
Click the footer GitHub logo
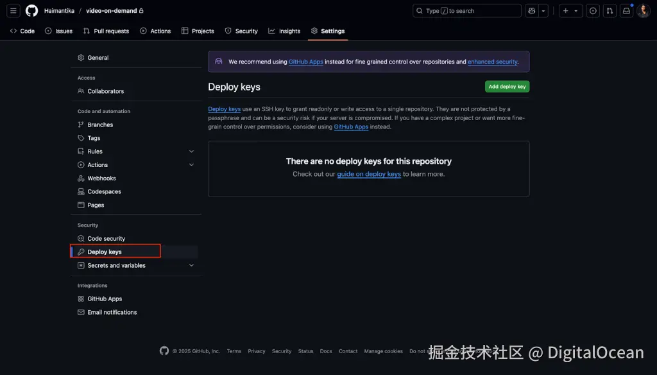pyautogui.click(x=164, y=351)
